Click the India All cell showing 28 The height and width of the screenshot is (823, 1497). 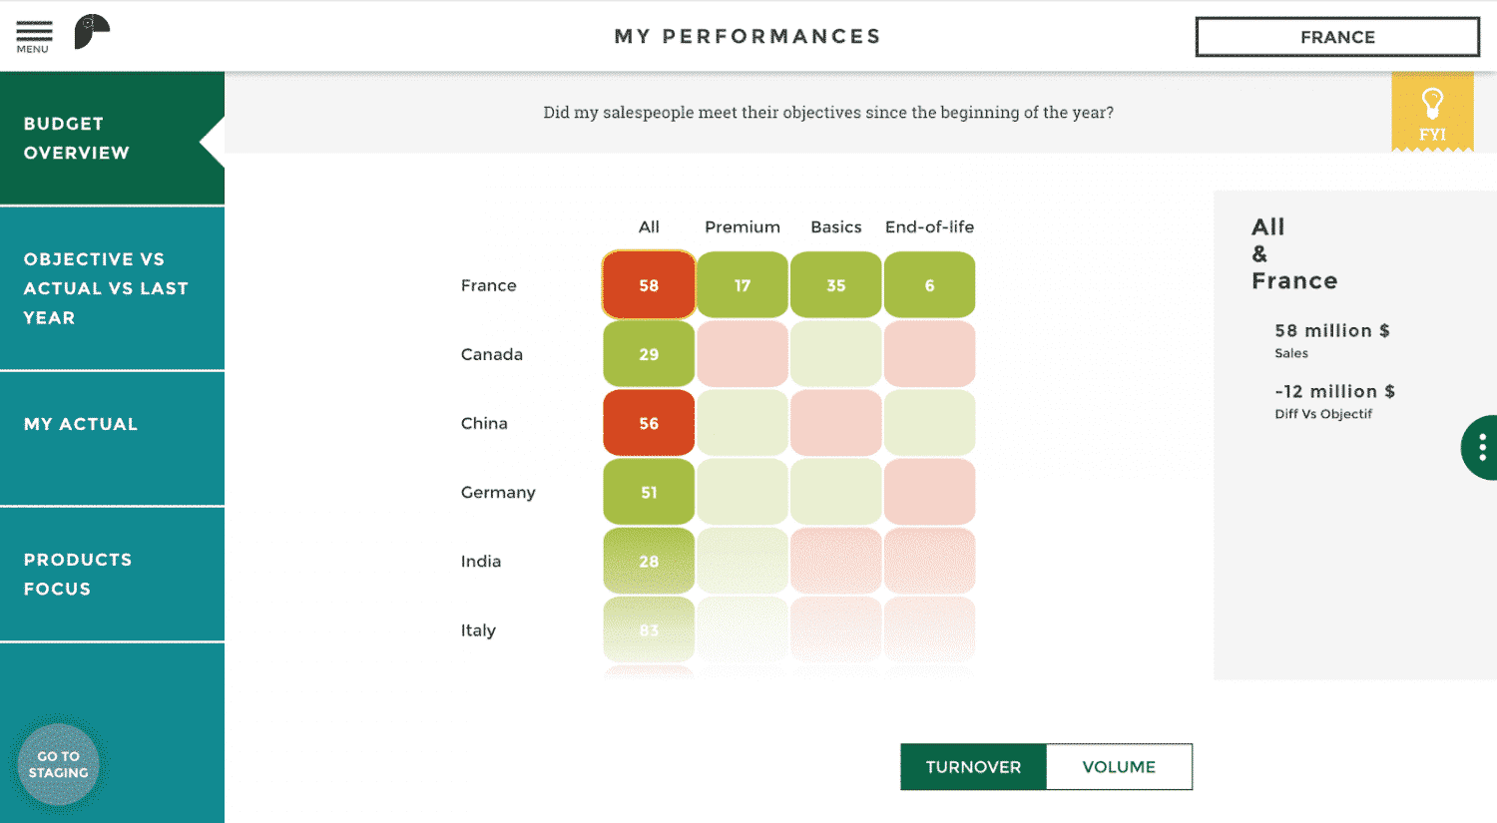pos(649,561)
